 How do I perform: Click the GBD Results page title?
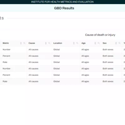[x=64, y=8]
